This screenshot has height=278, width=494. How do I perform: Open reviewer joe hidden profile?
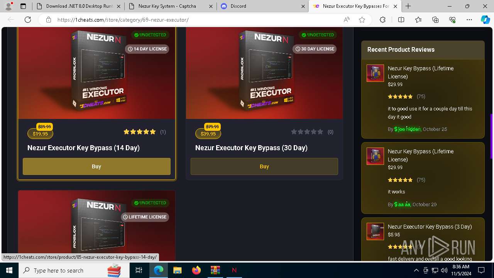click(407, 129)
